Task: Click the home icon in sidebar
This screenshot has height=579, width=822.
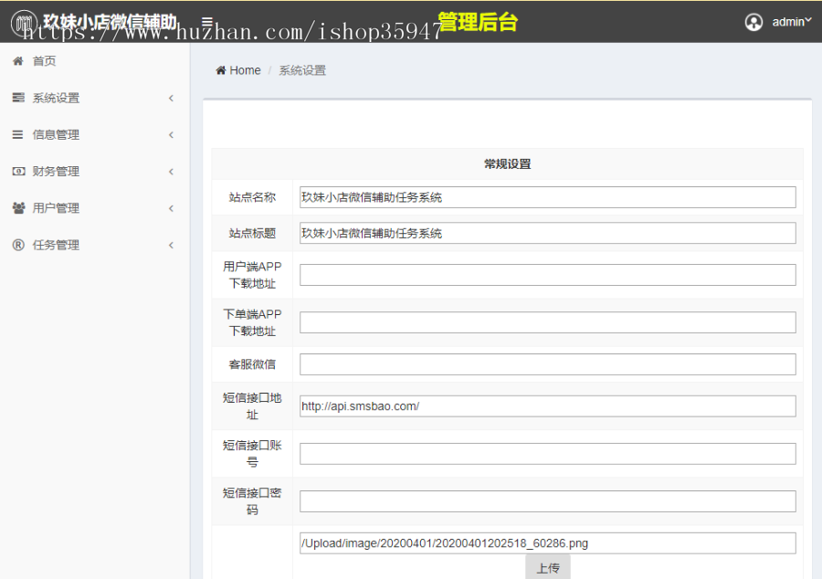Action: pos(17,61)
